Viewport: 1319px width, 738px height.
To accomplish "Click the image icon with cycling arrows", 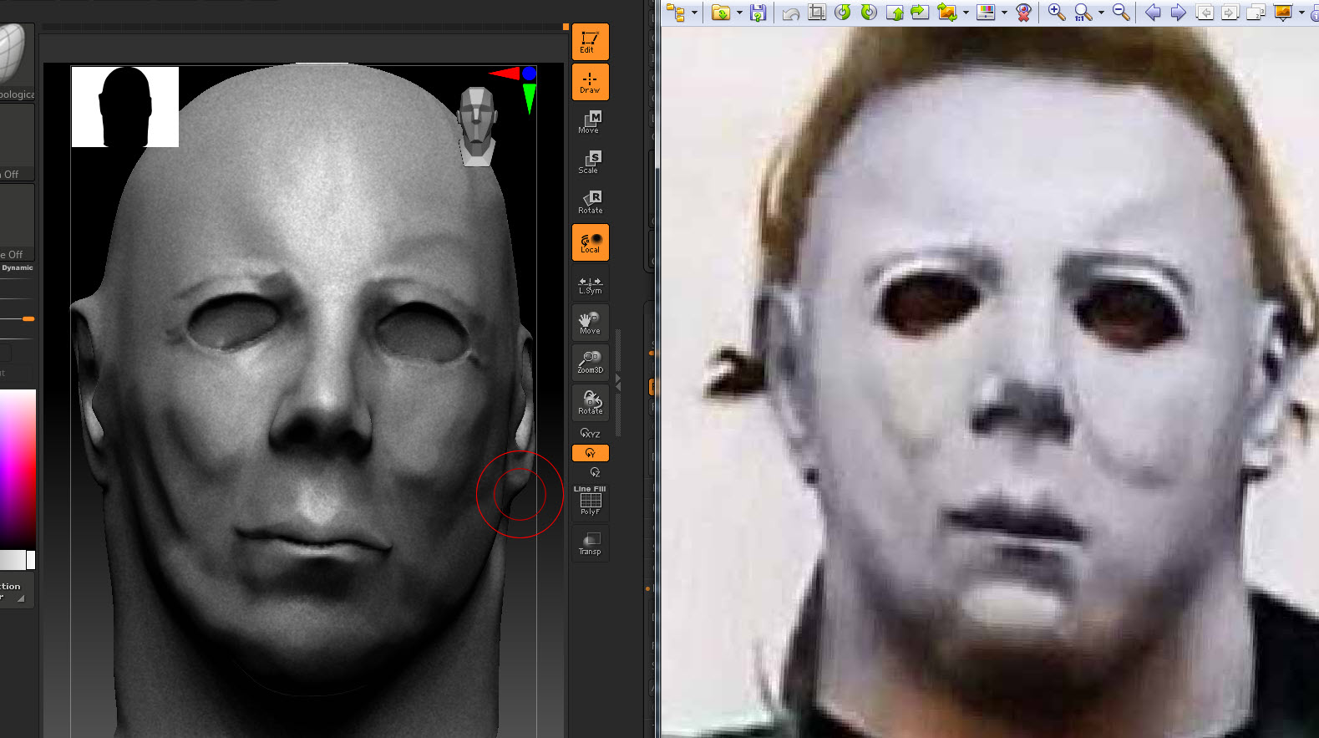I will pyautogui.click(x=946, y=13).
